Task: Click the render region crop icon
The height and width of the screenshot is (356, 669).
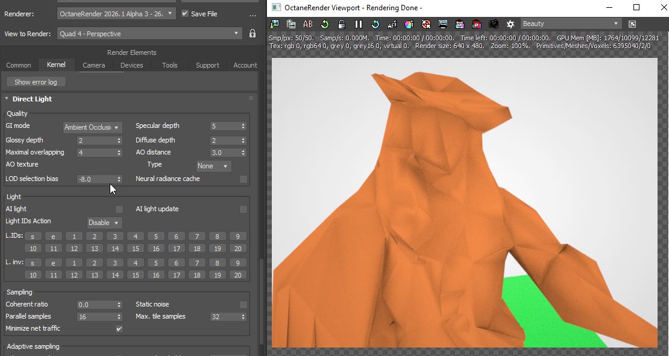Action: click(x=459, y=24)
